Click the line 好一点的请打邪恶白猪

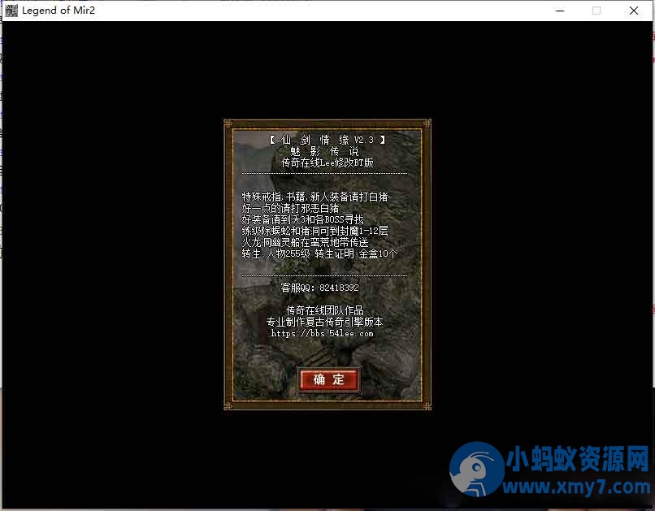pyautogui.click(x=290, y=208)
